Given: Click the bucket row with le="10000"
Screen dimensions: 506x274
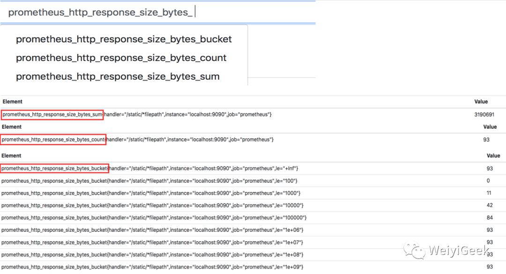Looking at the screenshot, I should pos(152,206).
